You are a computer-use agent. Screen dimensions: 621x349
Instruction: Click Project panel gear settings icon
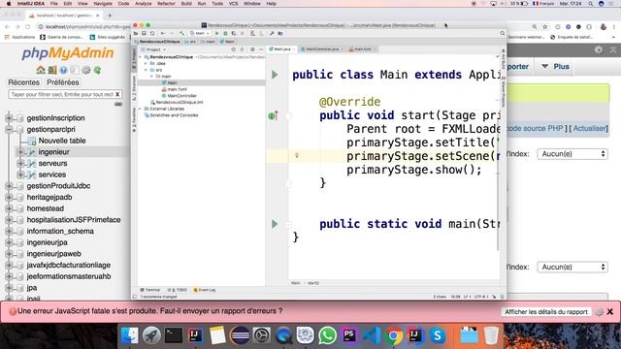tap(252, 49)
